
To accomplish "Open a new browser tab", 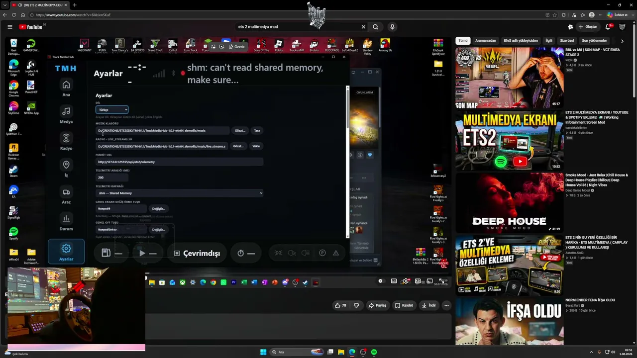I will click(x=75, y=5).
